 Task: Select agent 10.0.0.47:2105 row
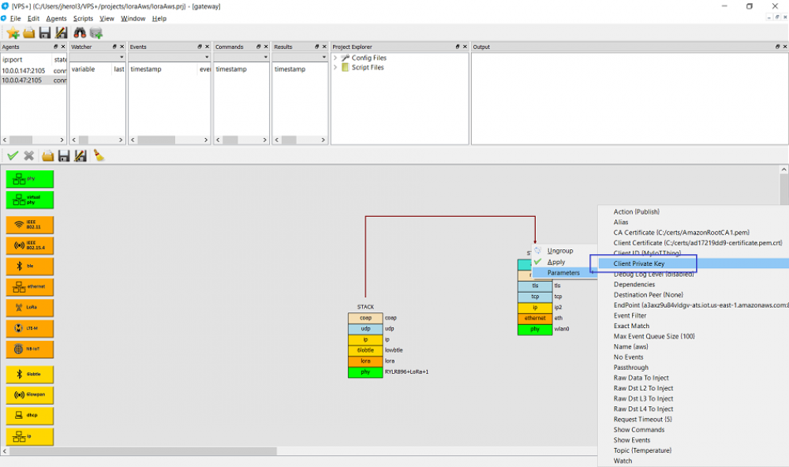coord(33,80)
